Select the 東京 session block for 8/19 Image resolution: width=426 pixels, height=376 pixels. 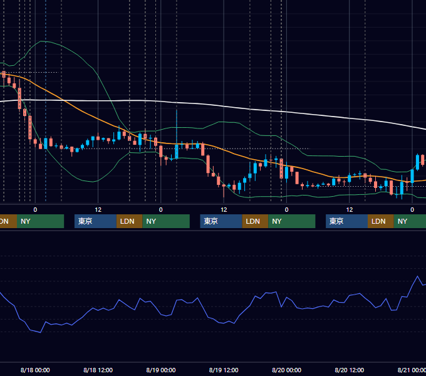221,221
